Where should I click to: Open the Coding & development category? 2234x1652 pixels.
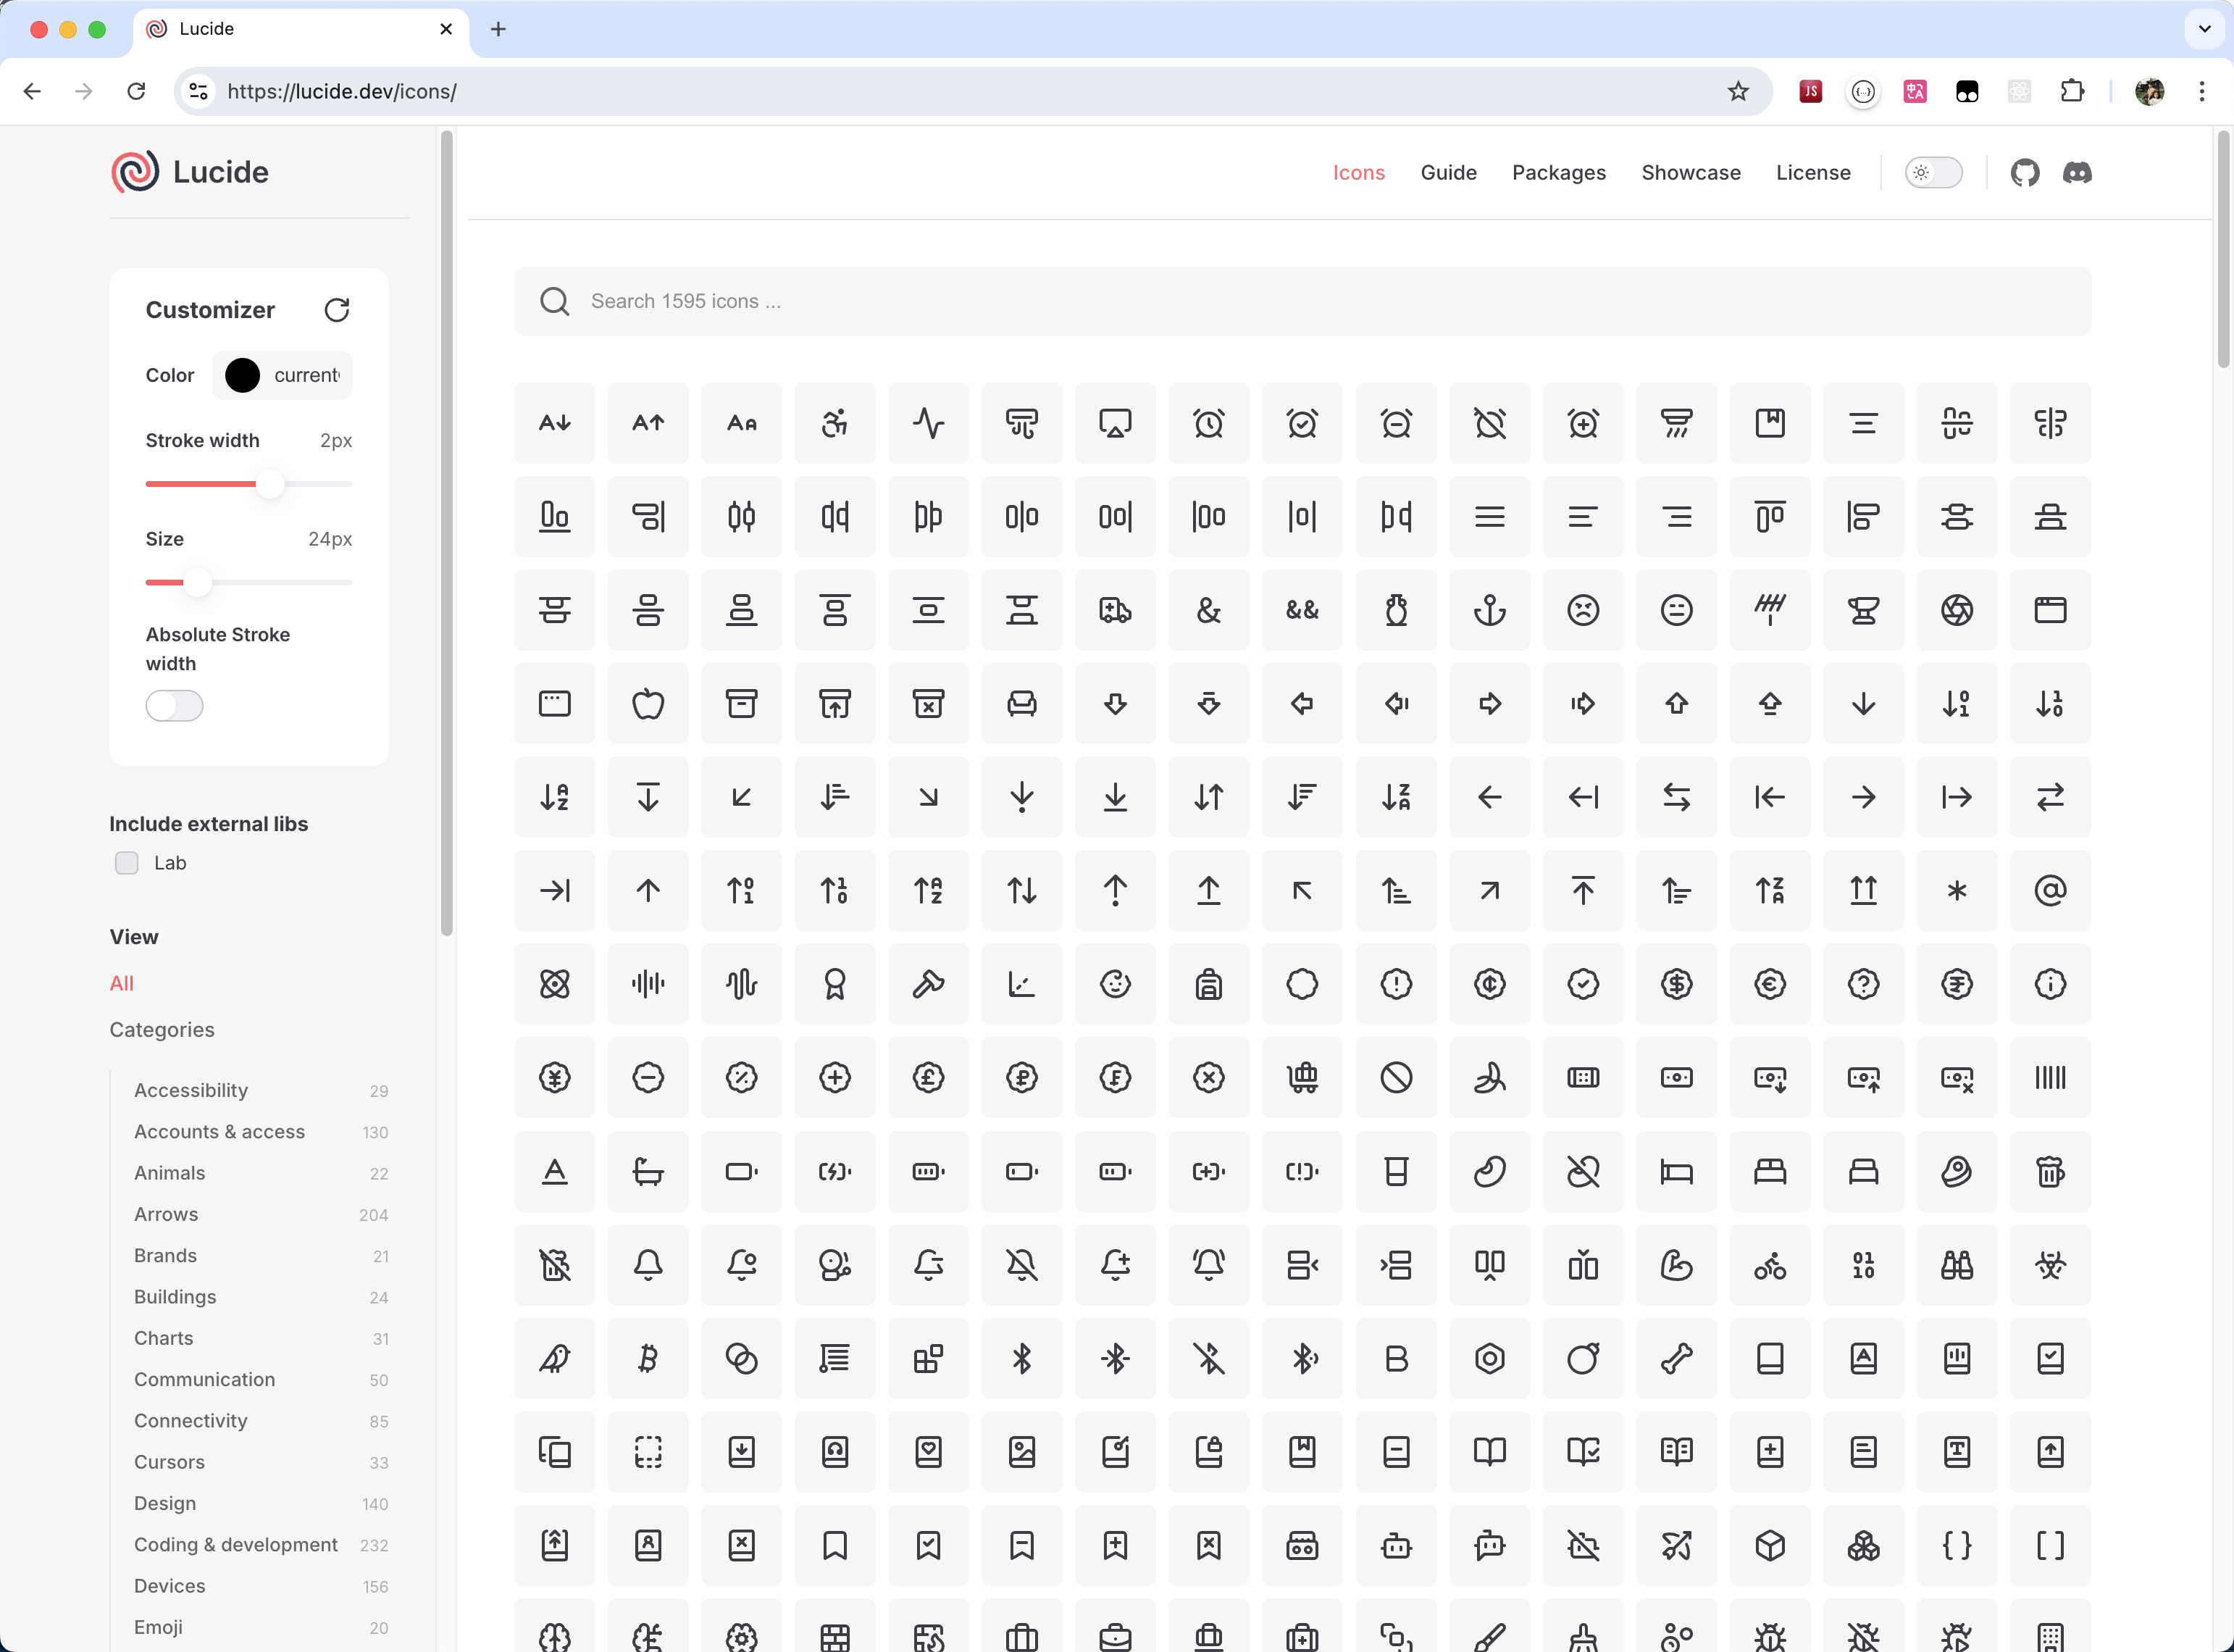tap(236, 1544)
